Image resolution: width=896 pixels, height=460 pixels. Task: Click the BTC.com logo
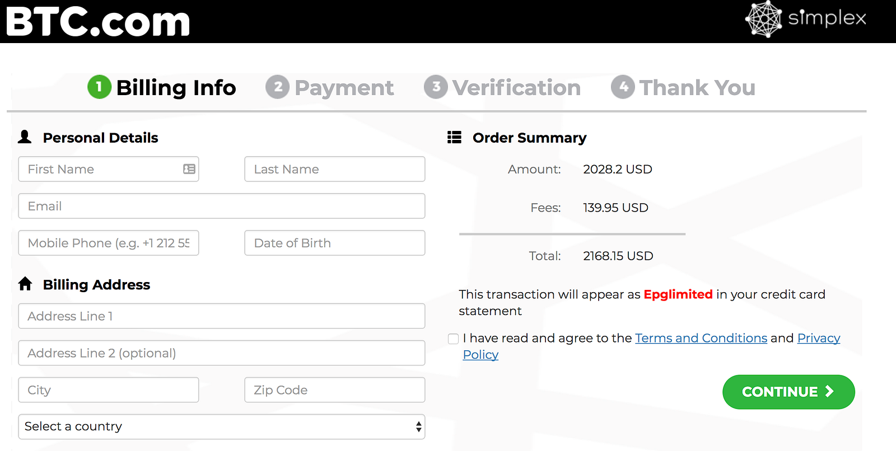[x=98, y=21]
